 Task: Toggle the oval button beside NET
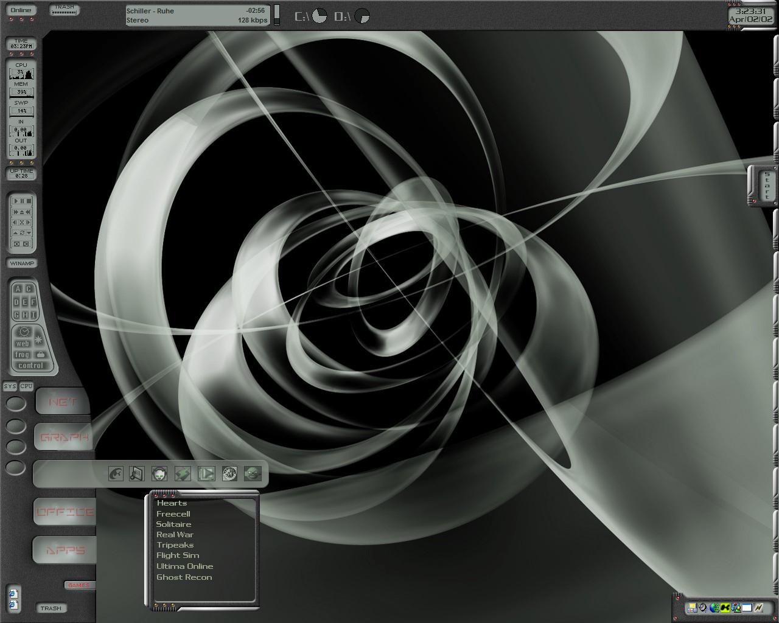(x=16, y=403)
